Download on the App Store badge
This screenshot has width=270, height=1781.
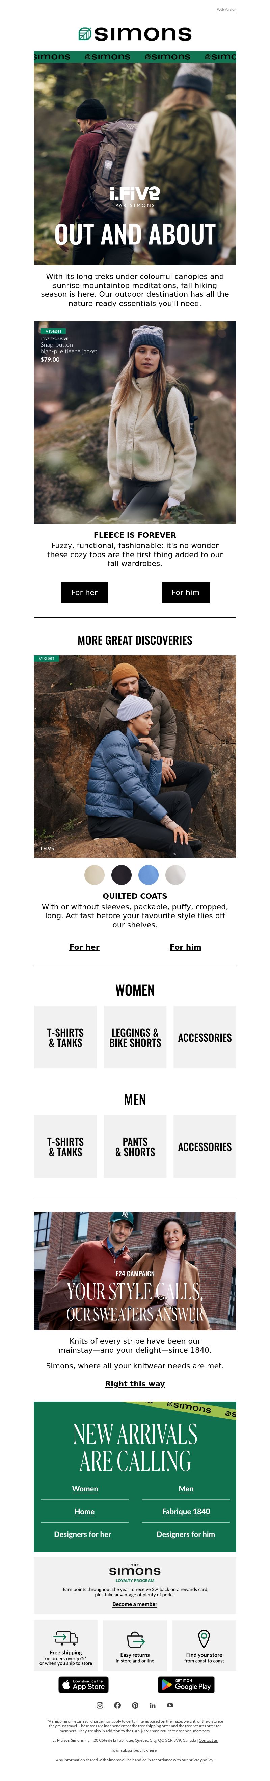pos(84,1685)
